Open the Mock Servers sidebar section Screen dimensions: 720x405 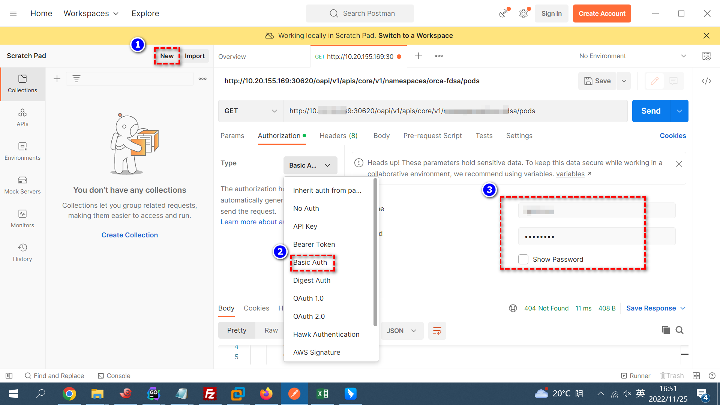tap(22, 185)
